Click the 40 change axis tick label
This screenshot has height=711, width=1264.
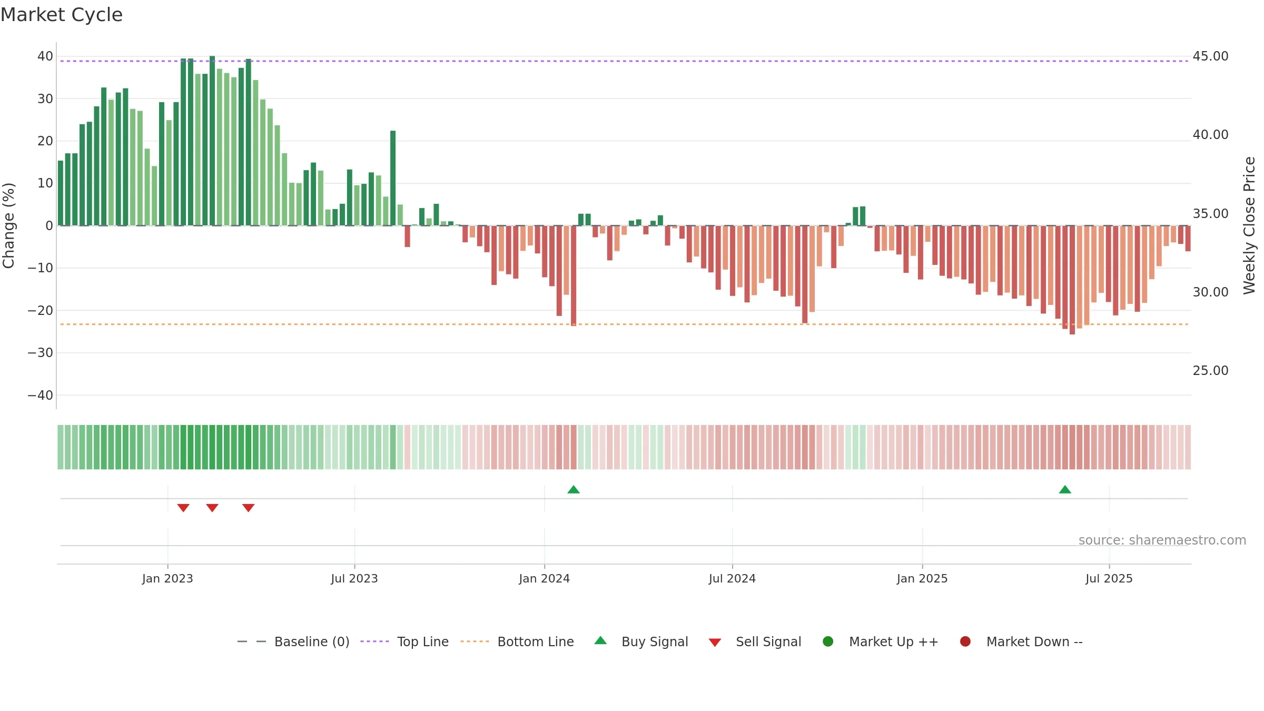pos(45,56)
